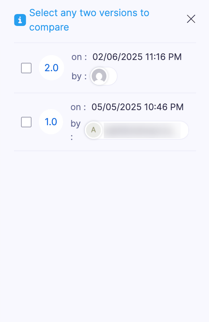The width and height of the screenshot is (209, 322).
Task: Select the version 1.0 badge circle
Action: coord(51,122)
